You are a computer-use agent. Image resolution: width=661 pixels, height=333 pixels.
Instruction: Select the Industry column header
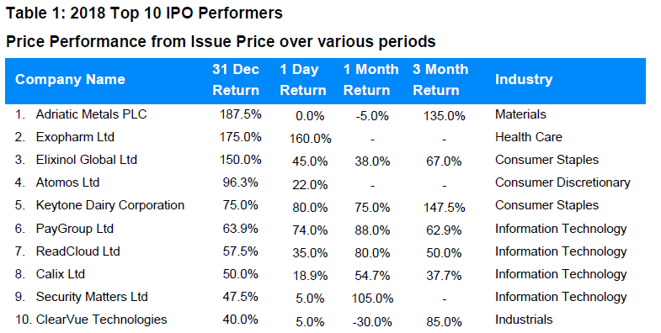[524, 80]
